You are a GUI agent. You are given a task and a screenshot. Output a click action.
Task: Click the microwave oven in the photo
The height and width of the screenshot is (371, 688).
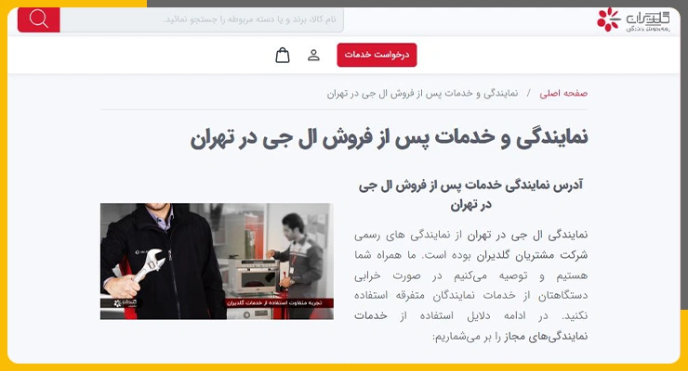pyautogui.click(x=253, y=275)
